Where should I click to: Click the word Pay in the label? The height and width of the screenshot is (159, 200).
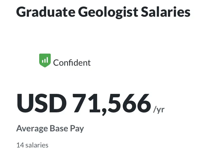coord(77,129)
